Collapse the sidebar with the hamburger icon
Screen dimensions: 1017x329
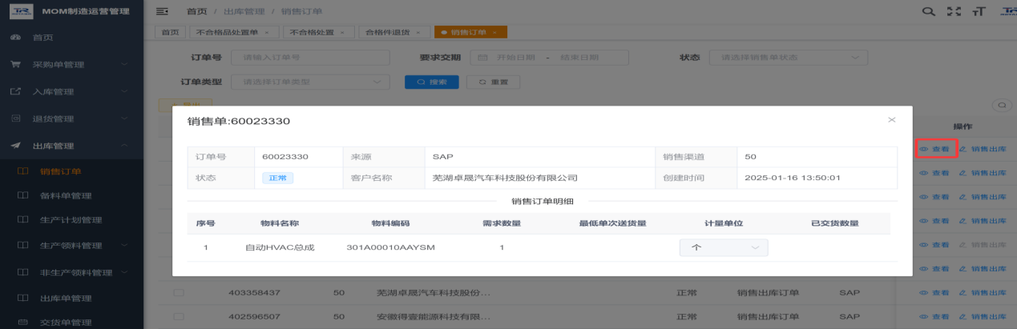pos(162,11)
